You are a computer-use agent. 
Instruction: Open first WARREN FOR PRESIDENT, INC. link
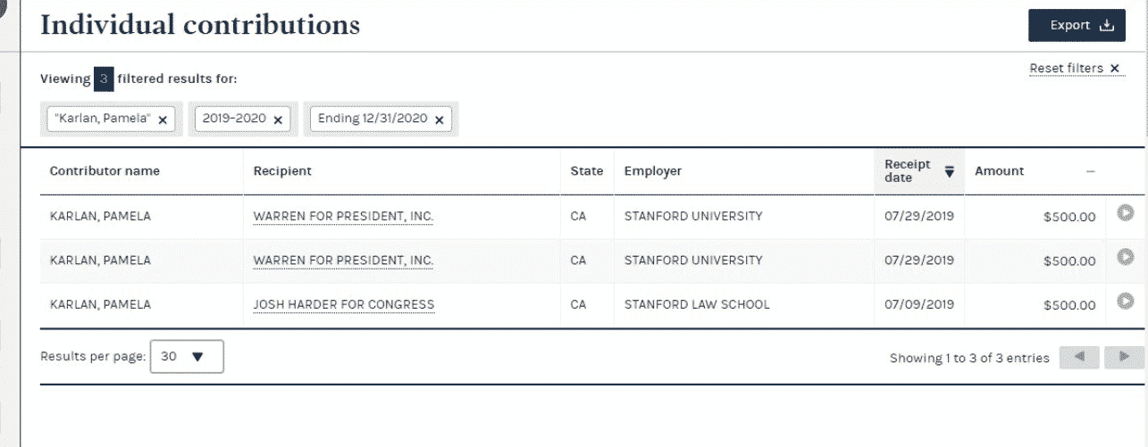point(343,216)
